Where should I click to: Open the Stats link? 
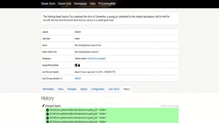pos(93,4)
